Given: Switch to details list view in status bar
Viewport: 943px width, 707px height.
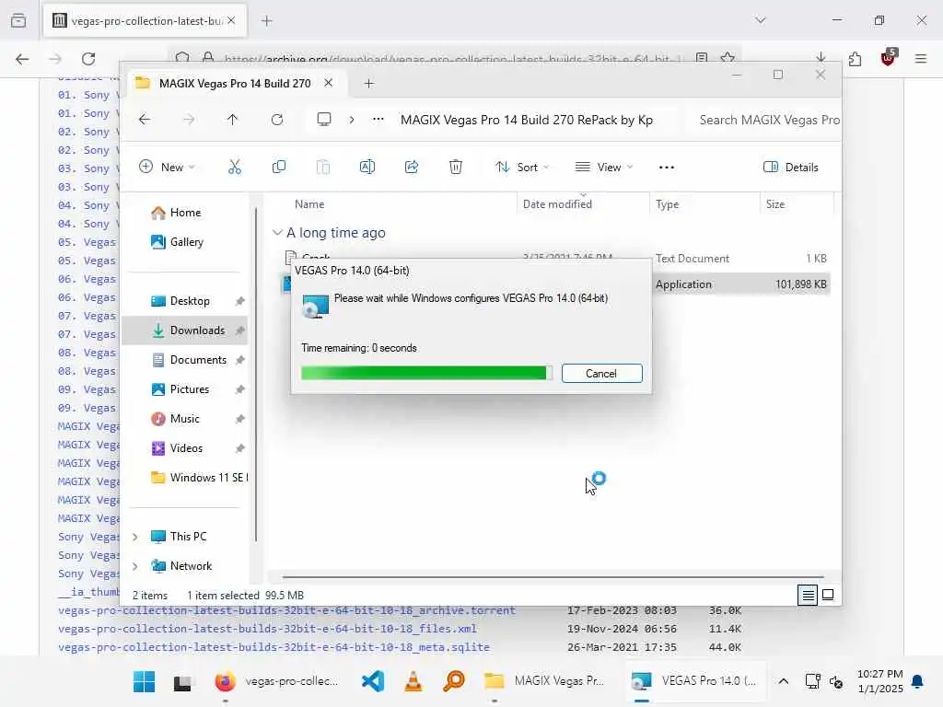Looking at the screenshot, I should 808,596.
